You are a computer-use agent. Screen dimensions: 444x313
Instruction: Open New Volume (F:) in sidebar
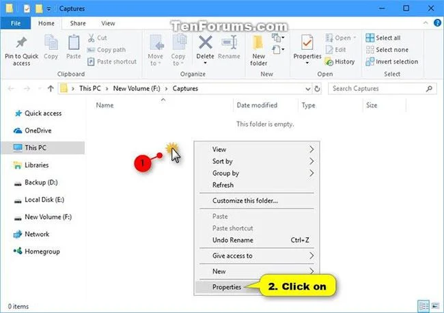click(43, 217)
